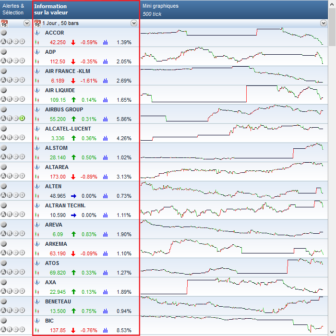This screenshot has height=336, width=336.
Task: Open info icon for AIR FRANCE -KLM
Action: pyautogui.click(x=37, y=71)
